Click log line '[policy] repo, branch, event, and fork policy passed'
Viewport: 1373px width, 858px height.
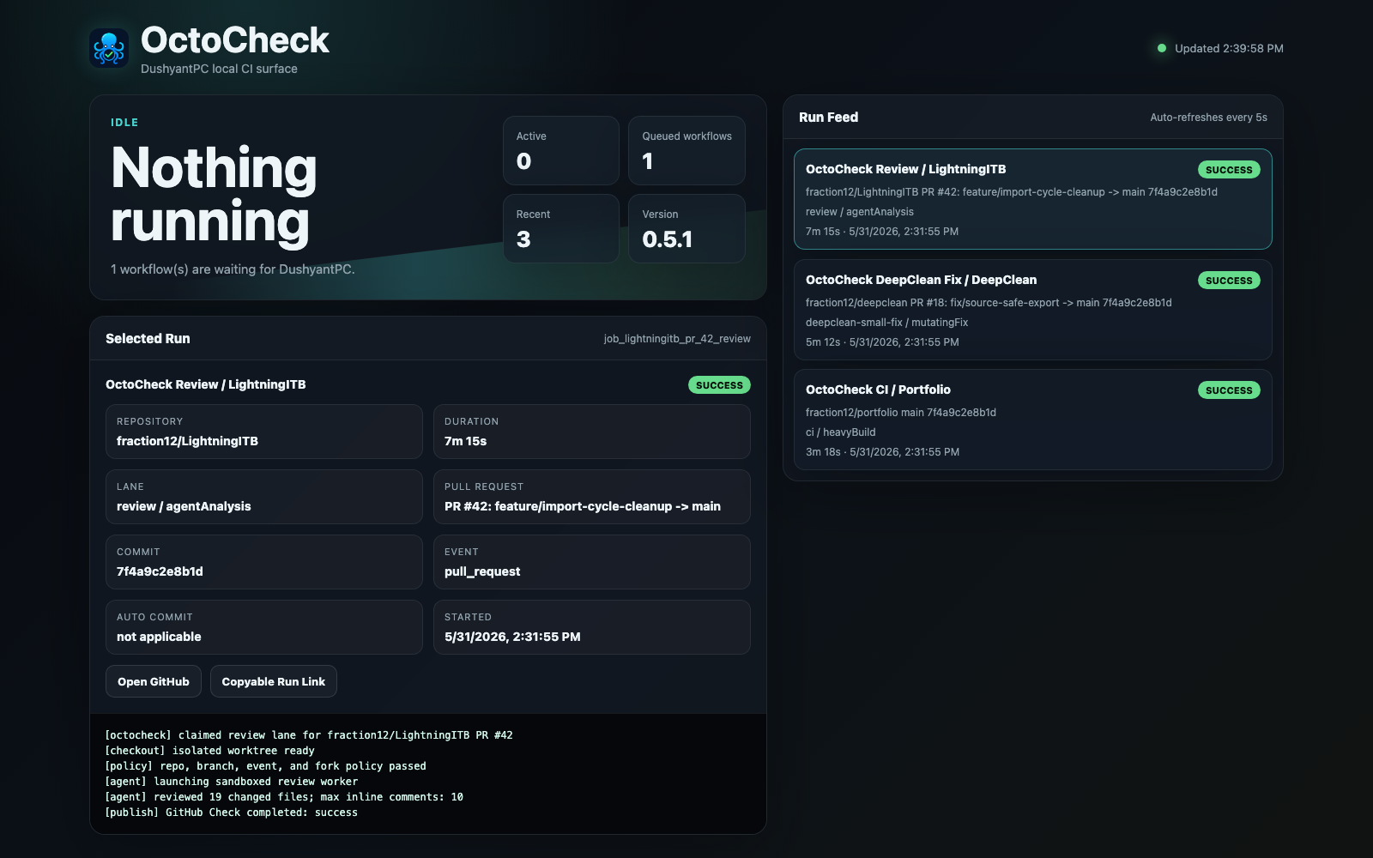(x=265, y=766)
